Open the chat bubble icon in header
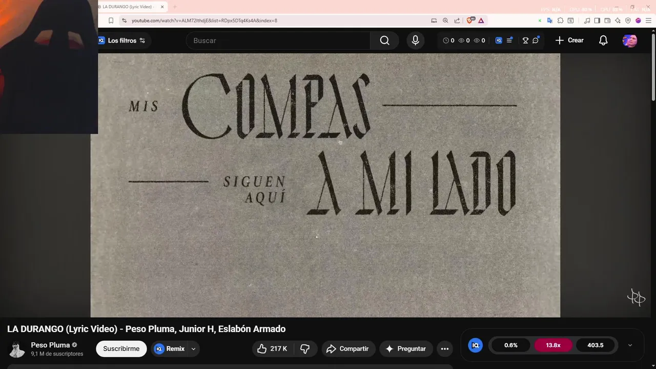The image size is (656, 369). coord(536,40)
